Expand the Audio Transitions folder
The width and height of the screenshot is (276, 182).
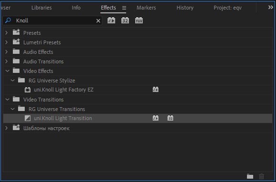click(7, 61)
